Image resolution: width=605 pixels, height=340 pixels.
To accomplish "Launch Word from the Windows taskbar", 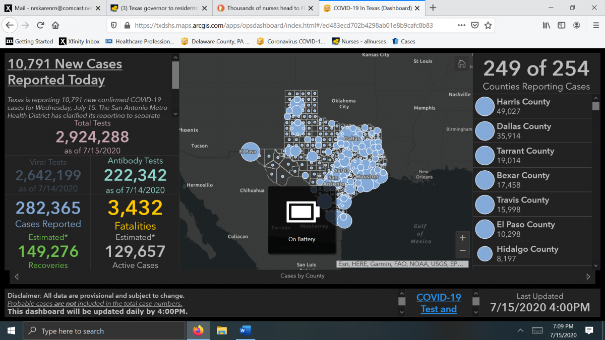I will 245,330.
